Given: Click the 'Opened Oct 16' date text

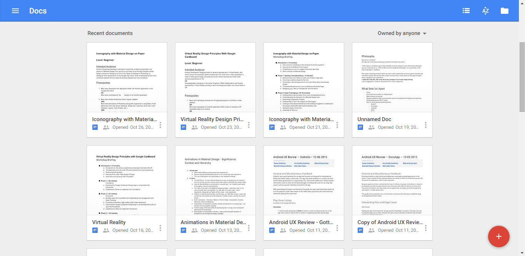Looking at the screenshot, I should [133, 230].
